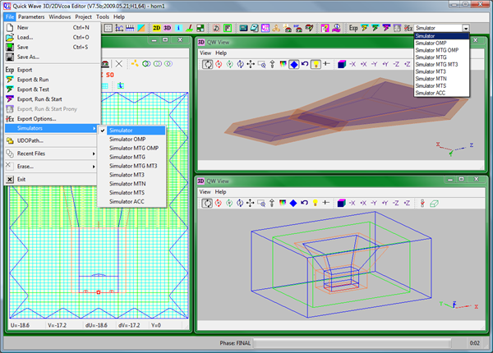Viewport: 493px width, 353px height.
Task: Click the 3D view toolbar button
Action: click(x=168, y=28)
